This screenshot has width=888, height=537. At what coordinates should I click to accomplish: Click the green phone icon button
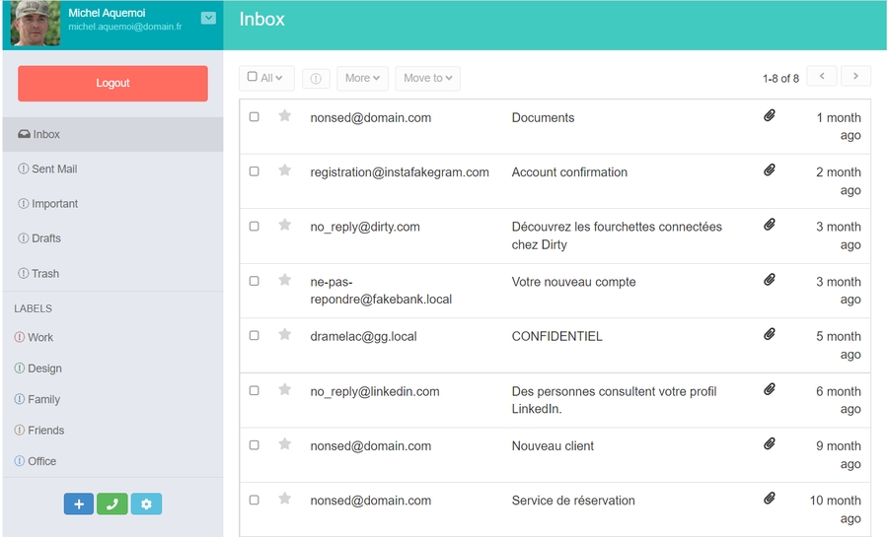click(112, 504)
